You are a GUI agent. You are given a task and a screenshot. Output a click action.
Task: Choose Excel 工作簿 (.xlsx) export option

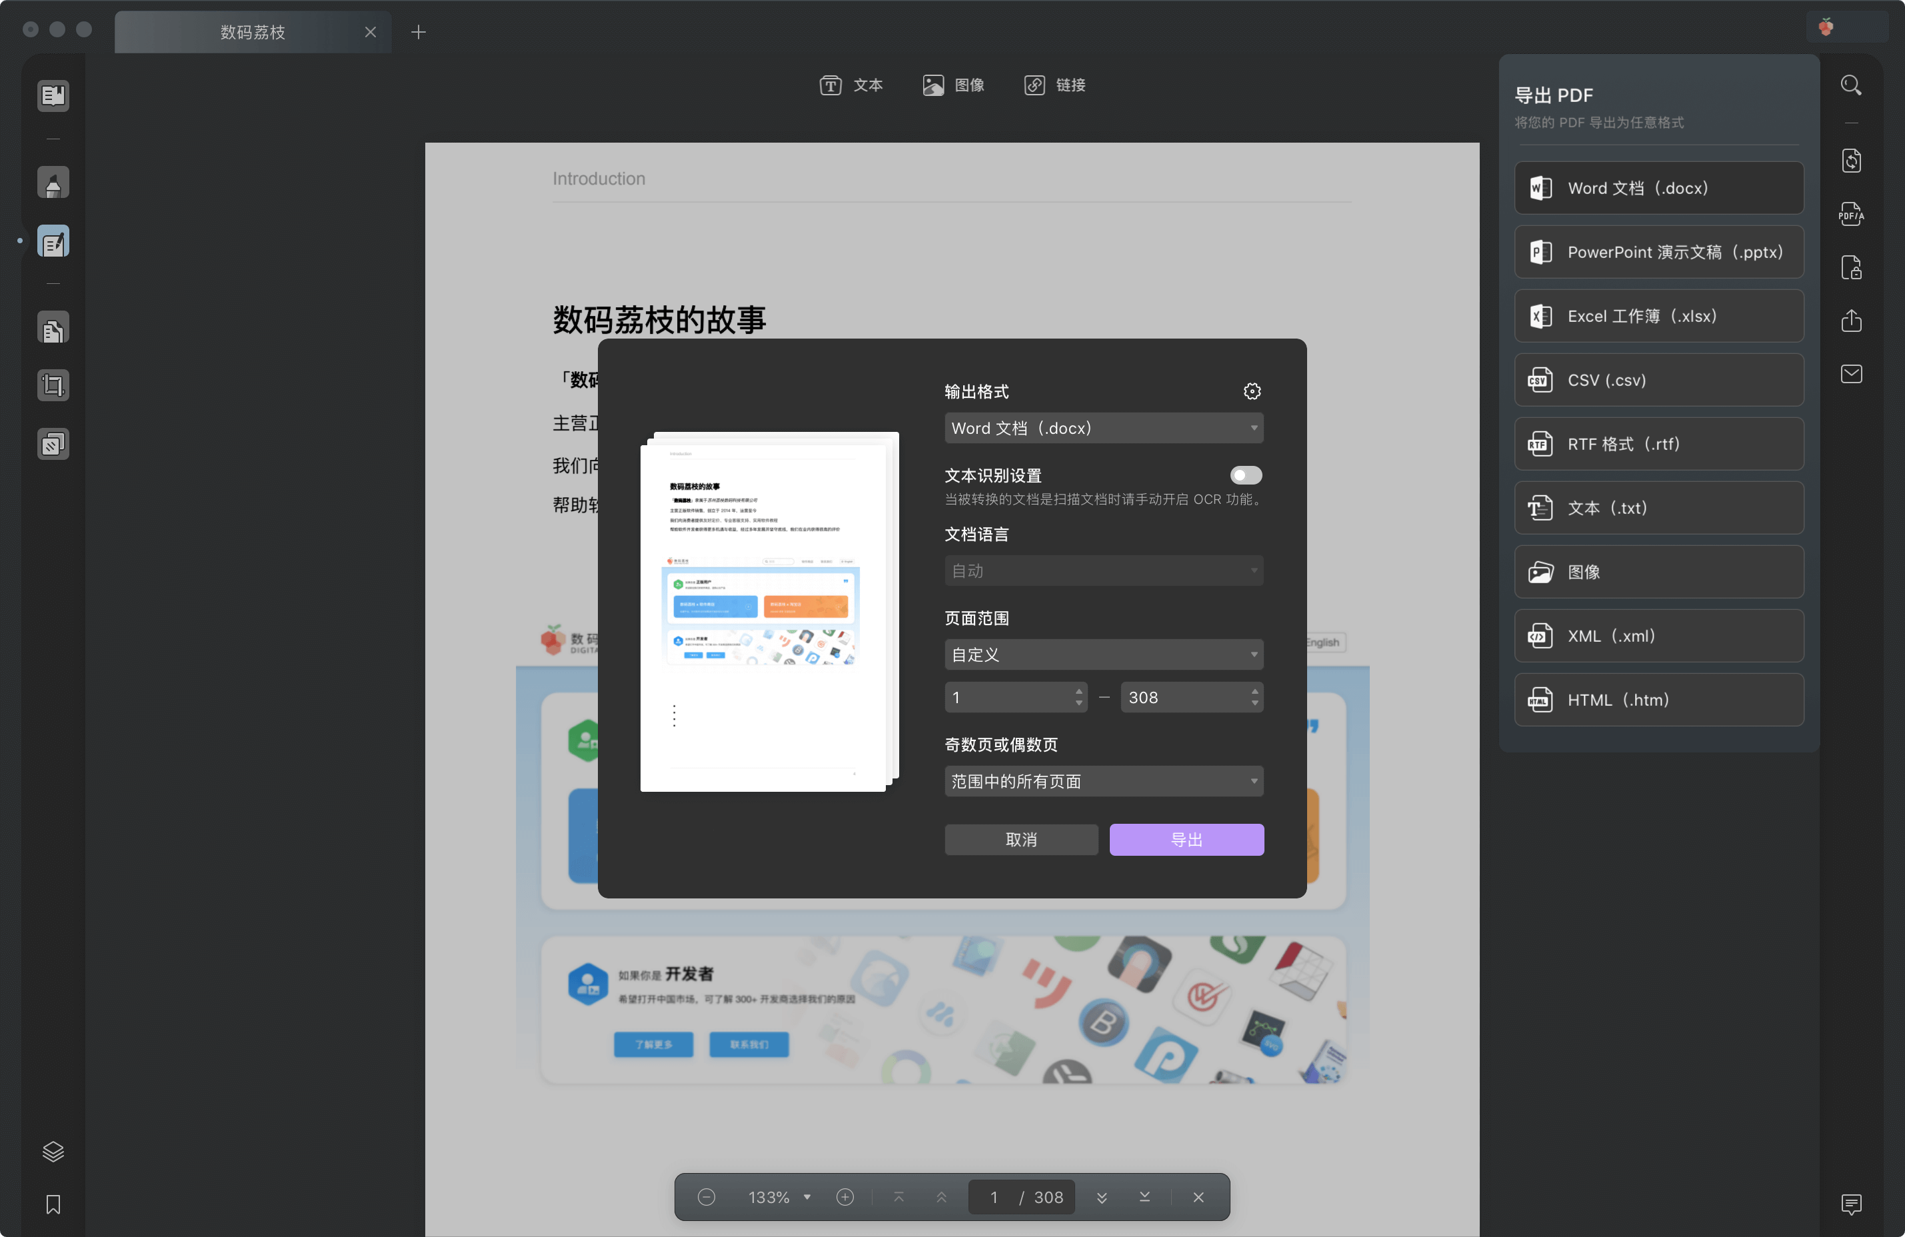(1658, 316)
